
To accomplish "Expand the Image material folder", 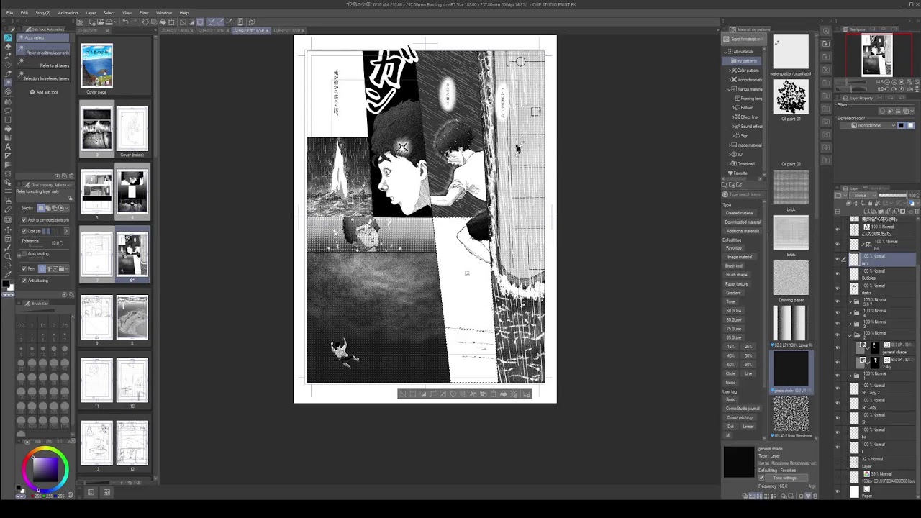I will click(730, 145).
